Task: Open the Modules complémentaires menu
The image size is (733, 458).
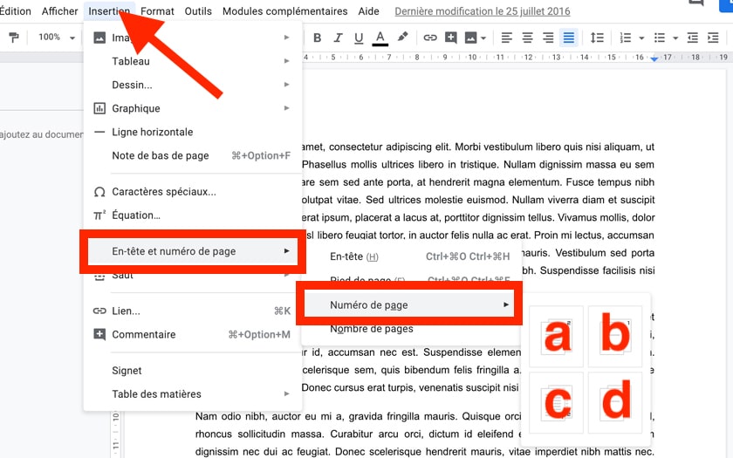Action: [x=285, y=11]
